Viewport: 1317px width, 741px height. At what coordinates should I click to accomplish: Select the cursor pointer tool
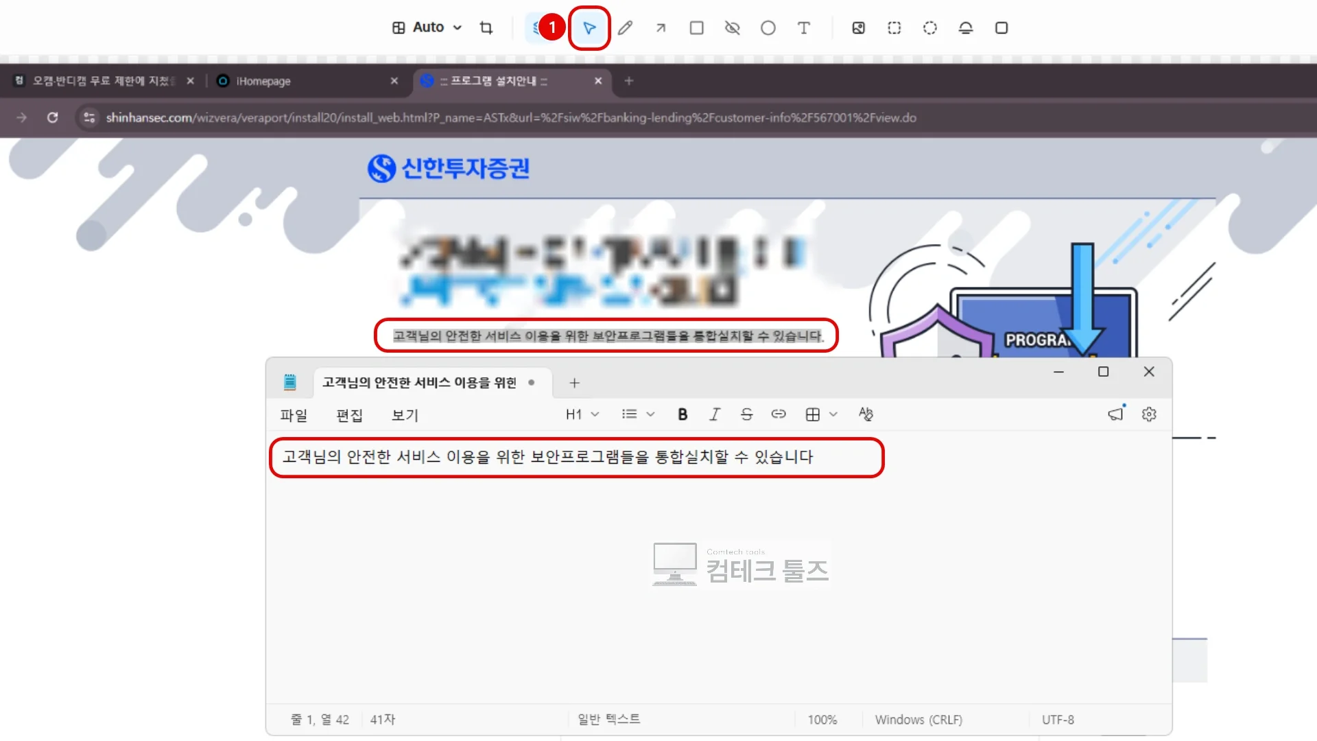(589, 27)
